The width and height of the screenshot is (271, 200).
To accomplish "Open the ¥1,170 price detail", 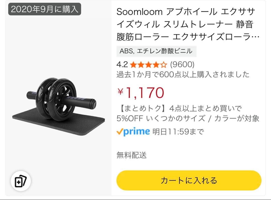I will point(141,92).
